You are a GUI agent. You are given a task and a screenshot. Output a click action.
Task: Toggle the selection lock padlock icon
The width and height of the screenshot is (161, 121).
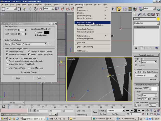pyautogui.click(x=30, y=111)
